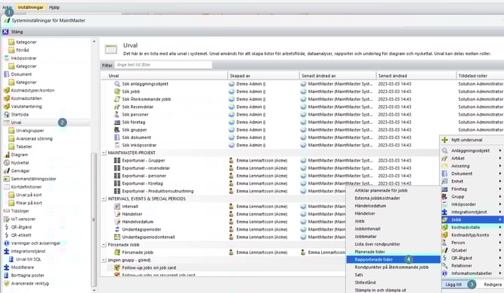
Task: Open the Diagram sidebar icon
Action: tap(6, 155)
